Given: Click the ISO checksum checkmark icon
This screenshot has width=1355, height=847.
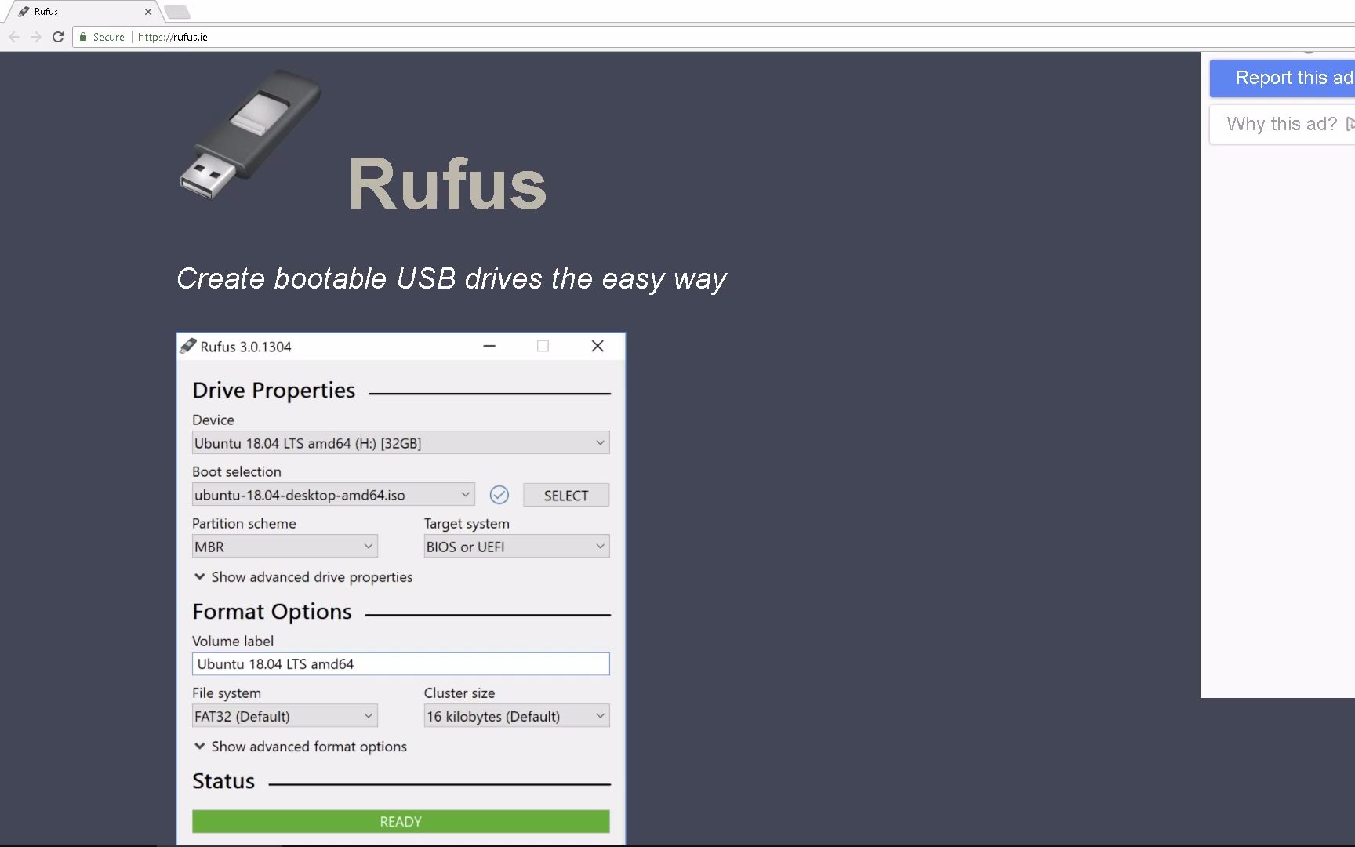Looking at the screenshot, I should point(499,495).
